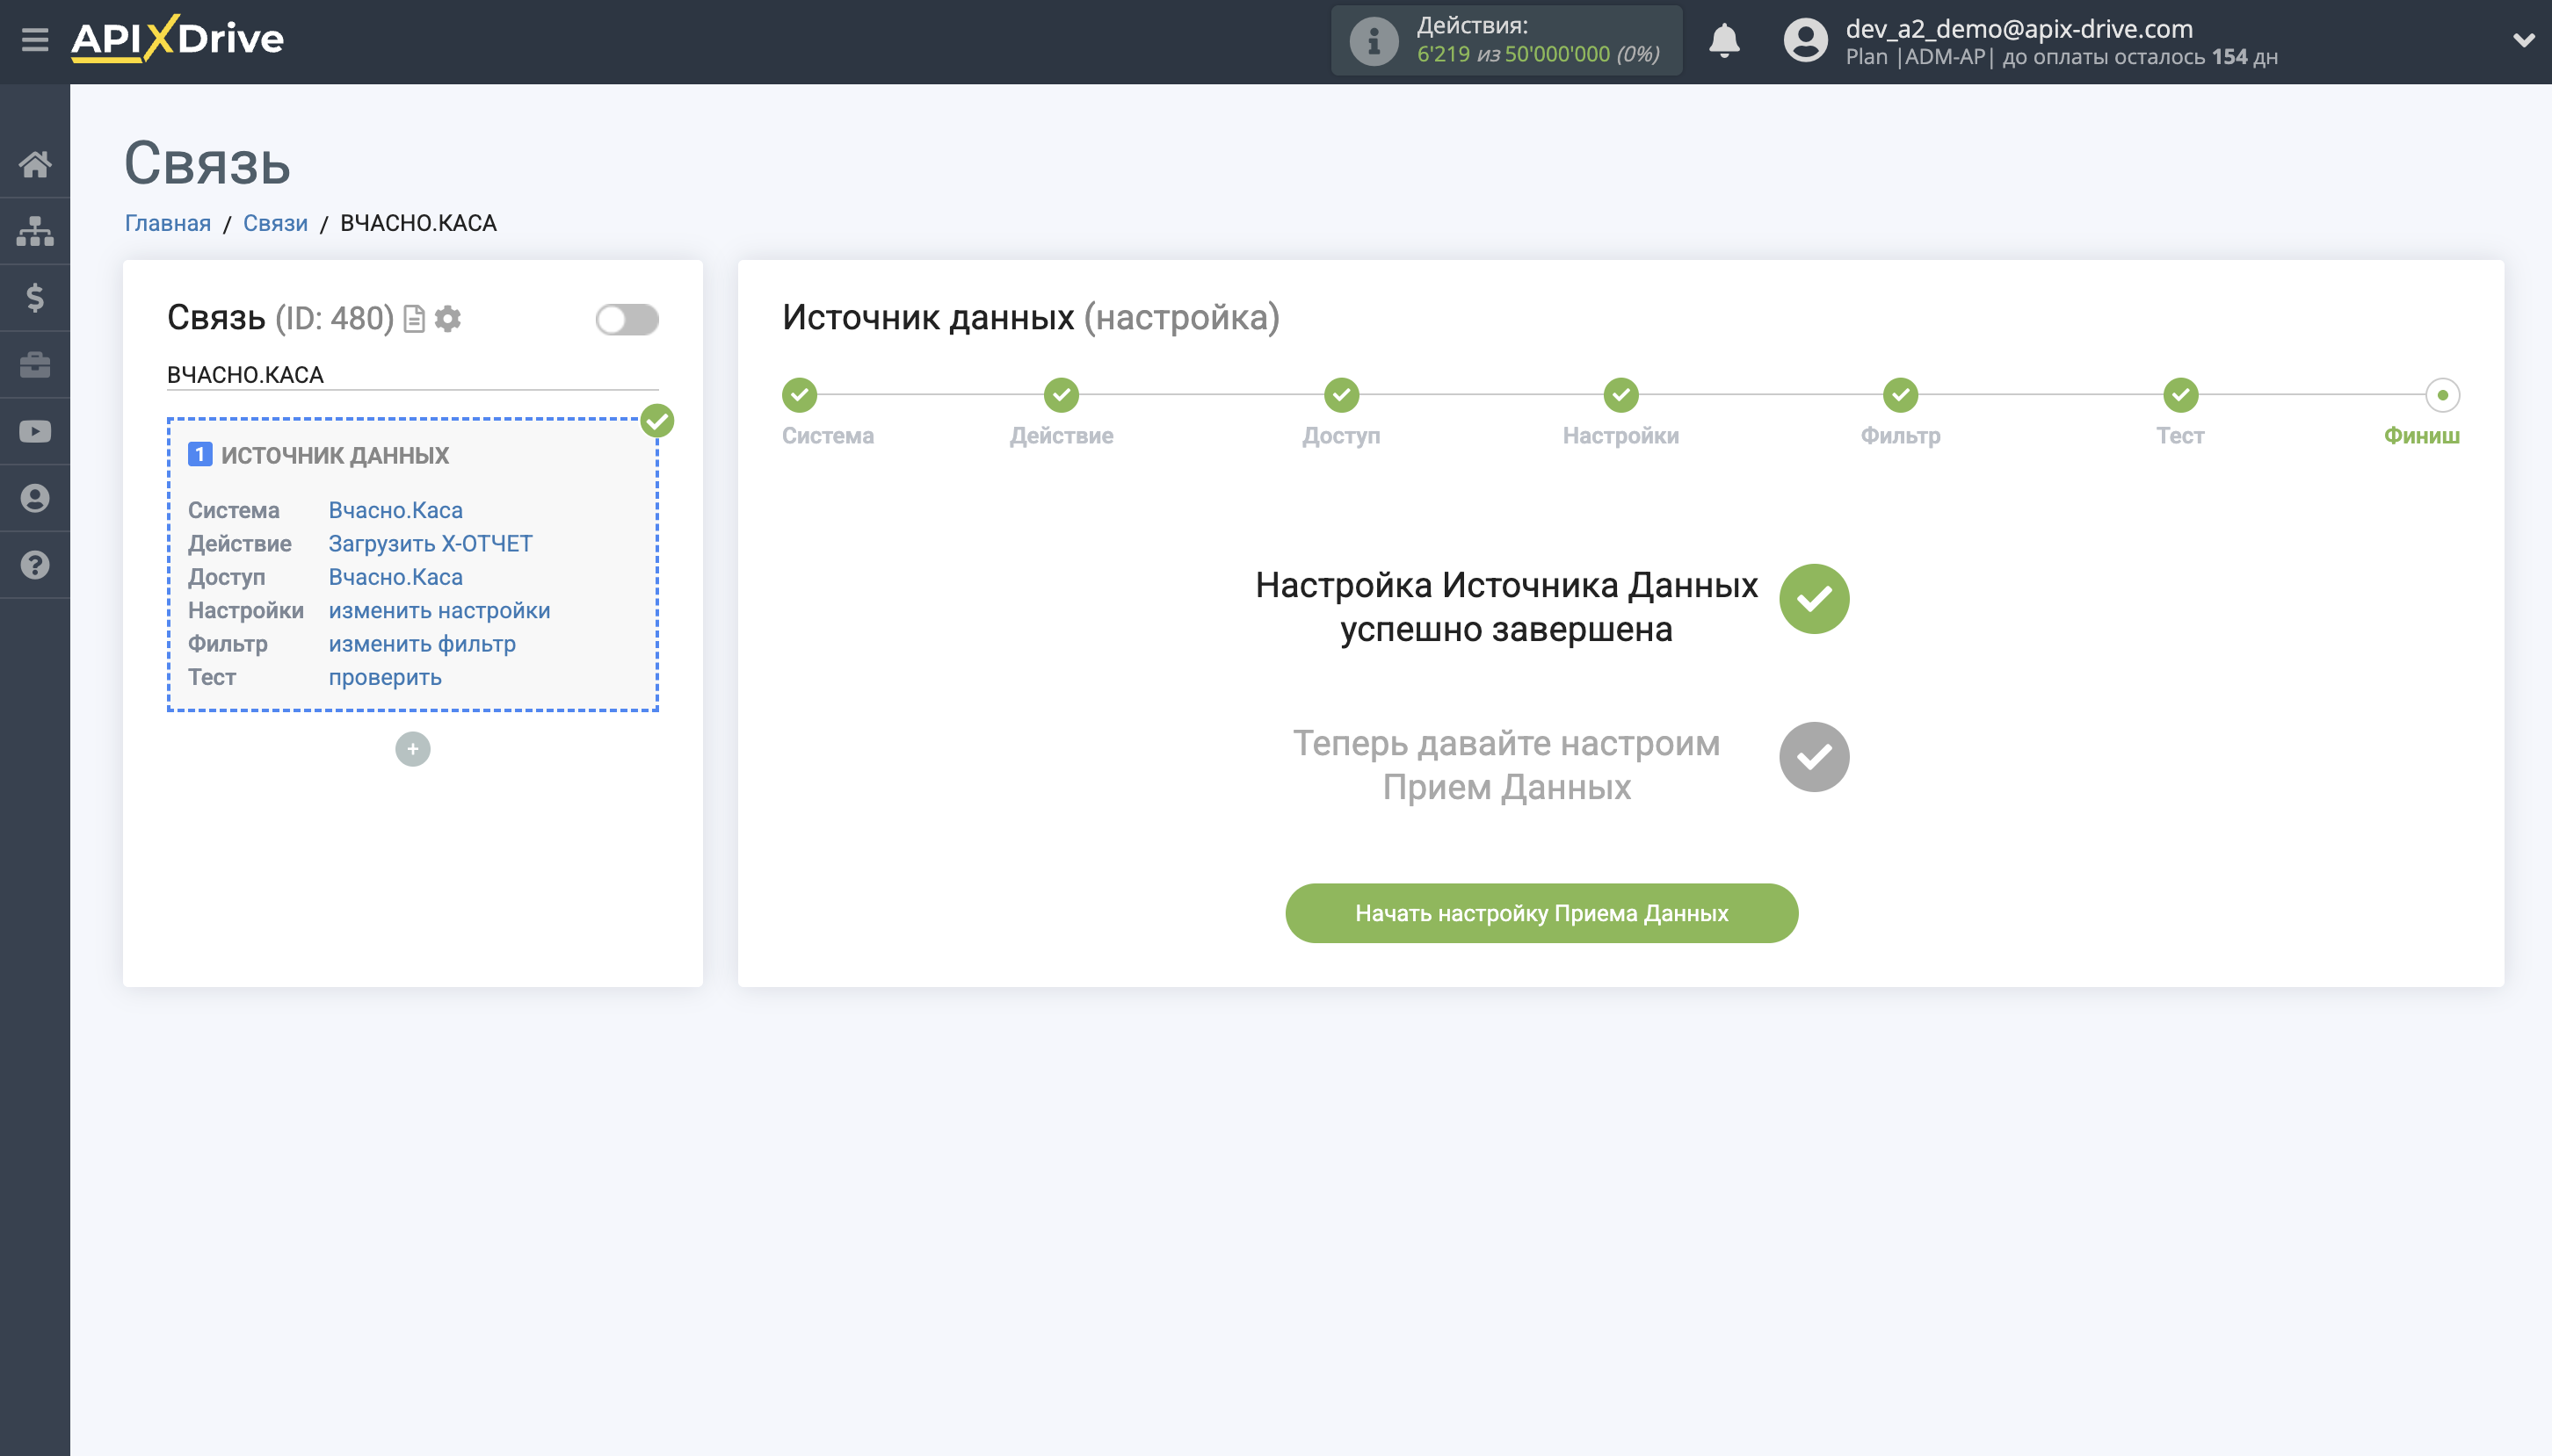The image size is (2552, 1456).
Task: Open the briefcase services icon in sidebar
Action: tap(36, 364)
